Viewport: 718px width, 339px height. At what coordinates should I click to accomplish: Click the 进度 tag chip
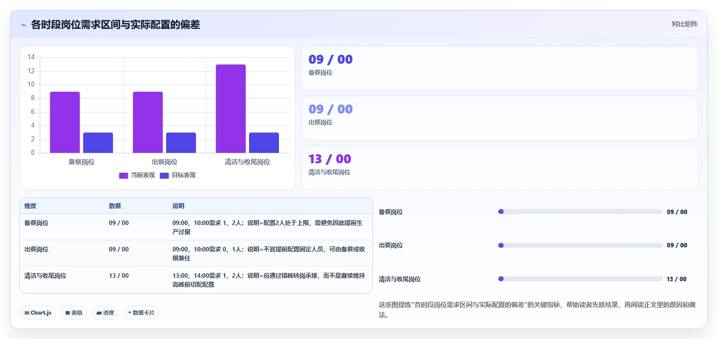105,313
